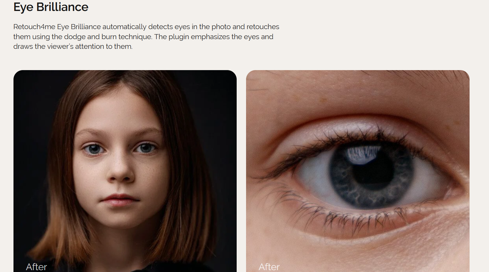Click the After label on girl portrait
Screen dimensions: 489x272
(36, 267)
